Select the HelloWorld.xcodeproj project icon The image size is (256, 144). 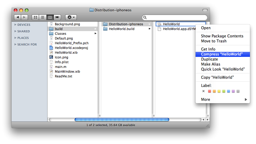pyautogui.click(x=51, y=48)
